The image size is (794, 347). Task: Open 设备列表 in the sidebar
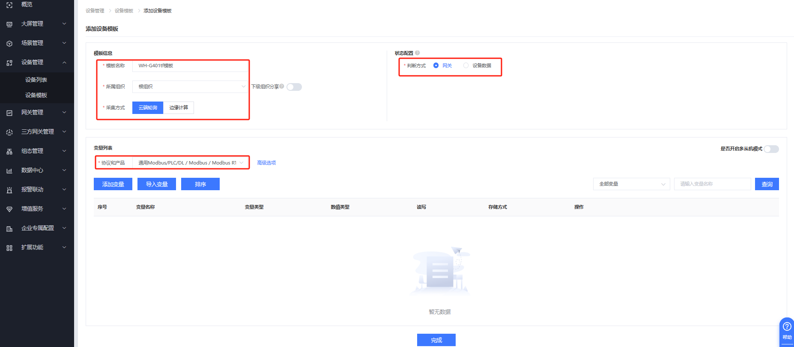point(36,80)
